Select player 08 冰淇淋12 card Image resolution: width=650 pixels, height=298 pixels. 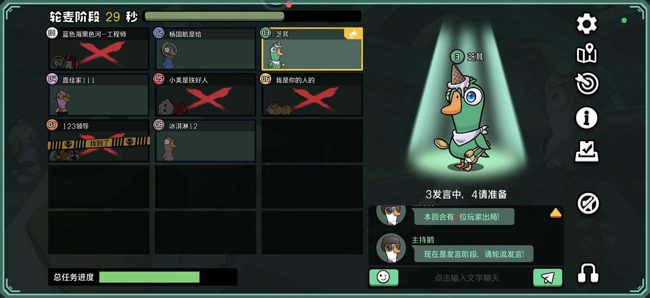(x=205, y=141)
